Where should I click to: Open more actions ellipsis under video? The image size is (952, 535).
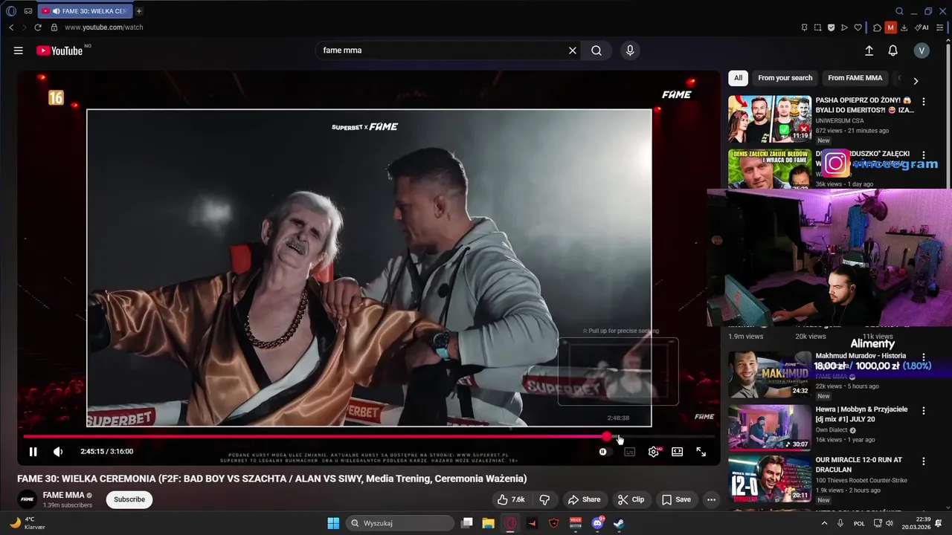[x=711, y=499]
